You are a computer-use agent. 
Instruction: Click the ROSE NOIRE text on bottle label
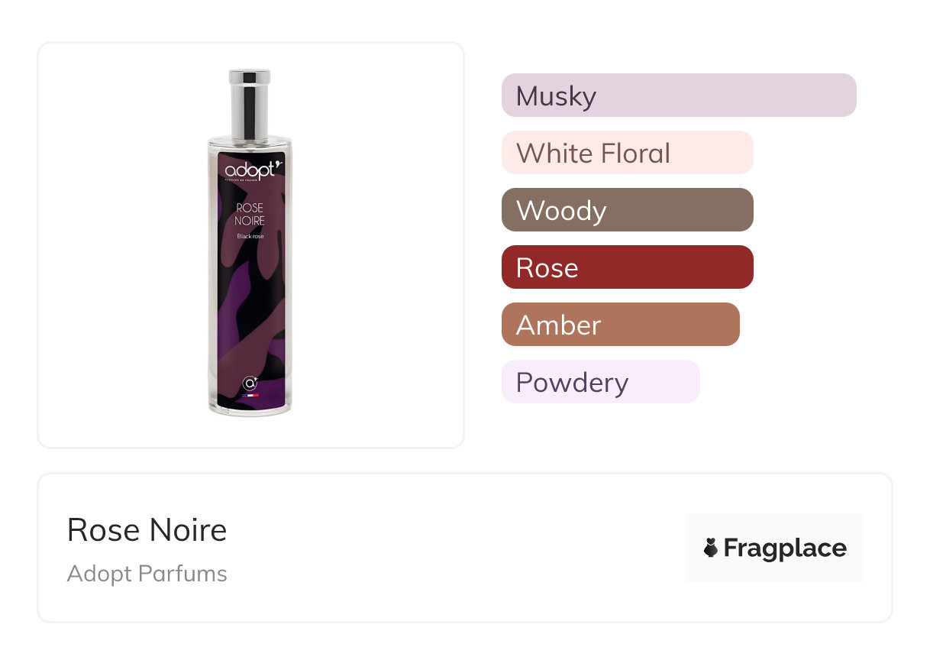[x=250, y=215]
